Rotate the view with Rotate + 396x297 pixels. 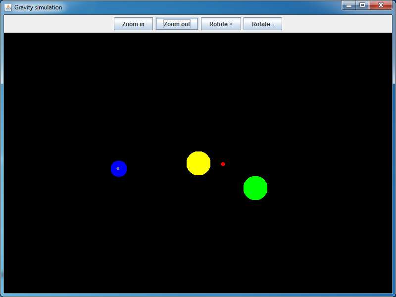click(221, 24)
